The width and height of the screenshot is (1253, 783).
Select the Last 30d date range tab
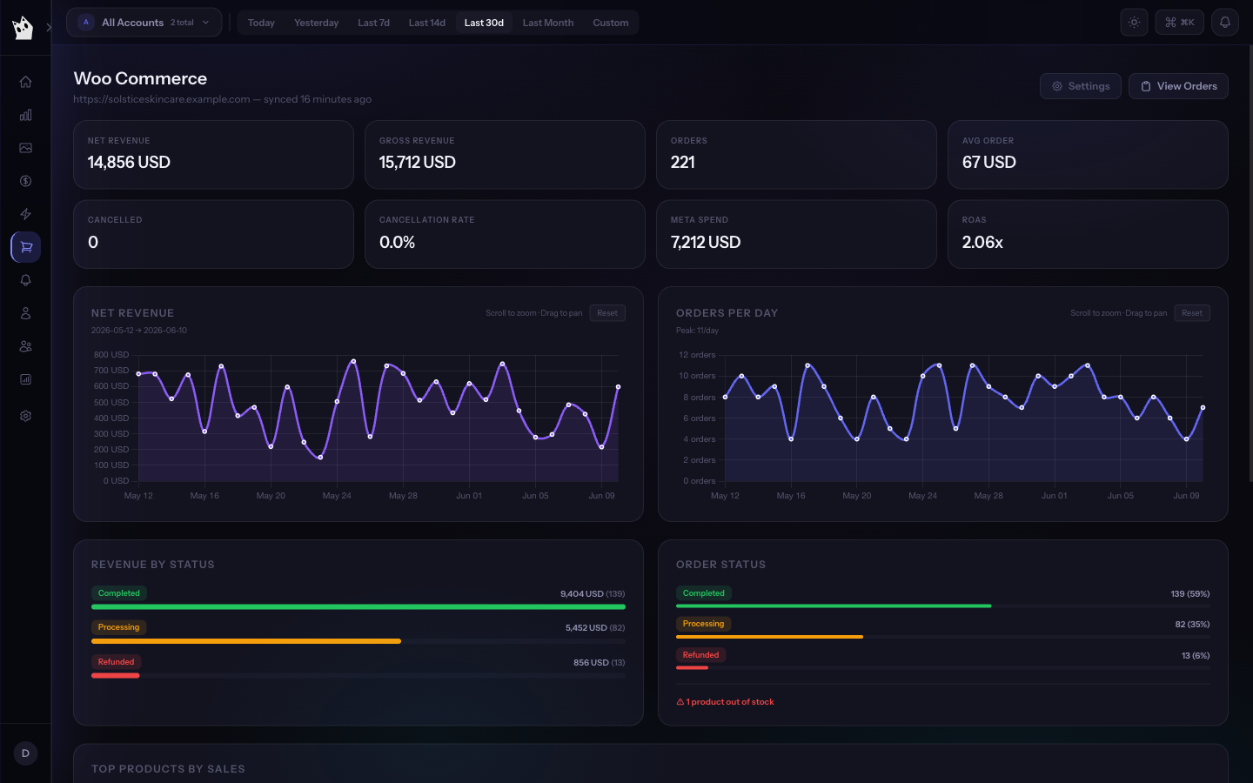pos(484,23)
